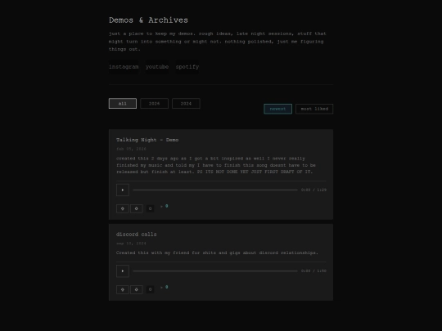Click the Talking Night - Demo title

pyautogui.click(x=147, y=140)
